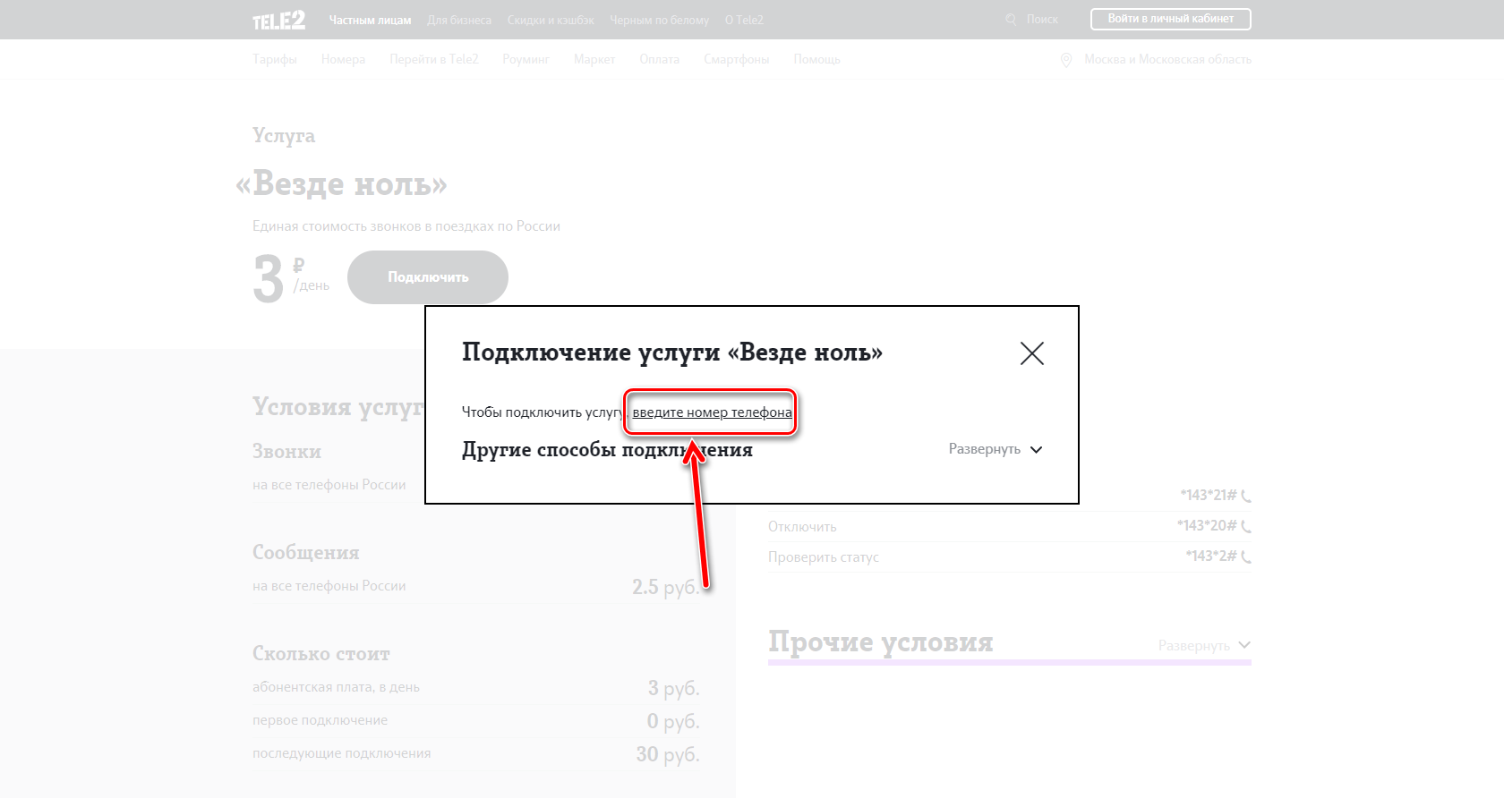Click «последующие подключения» row label
The width and height of the screenshot is (1504, 807).
click(x=341, y=753)
